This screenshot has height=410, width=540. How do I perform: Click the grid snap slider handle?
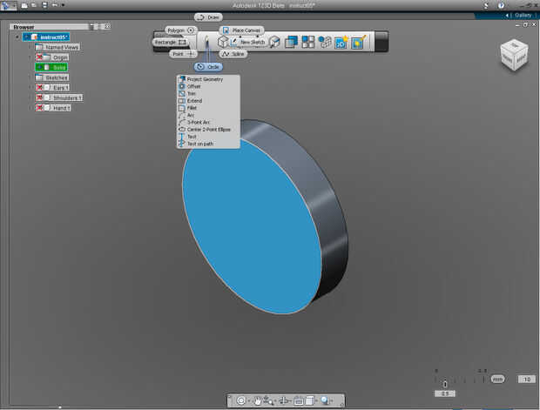(445, 384)
